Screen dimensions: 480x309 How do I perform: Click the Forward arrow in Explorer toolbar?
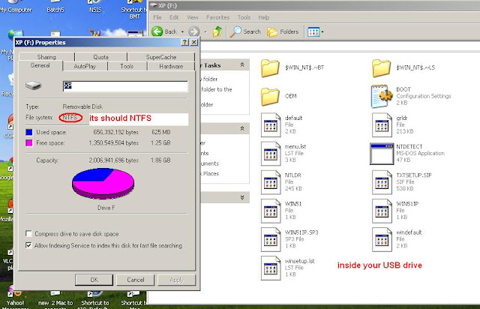pyautogui.click(x=193, y=31)
